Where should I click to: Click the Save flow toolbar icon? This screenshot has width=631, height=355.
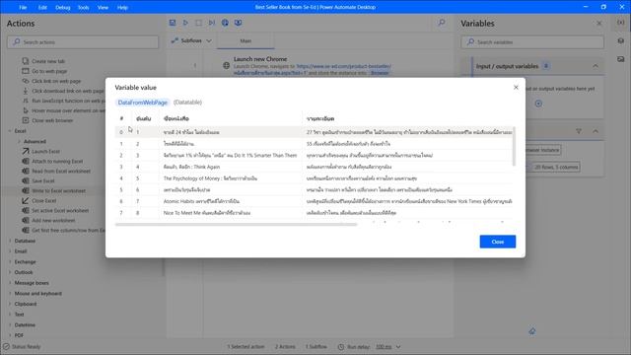173,23
